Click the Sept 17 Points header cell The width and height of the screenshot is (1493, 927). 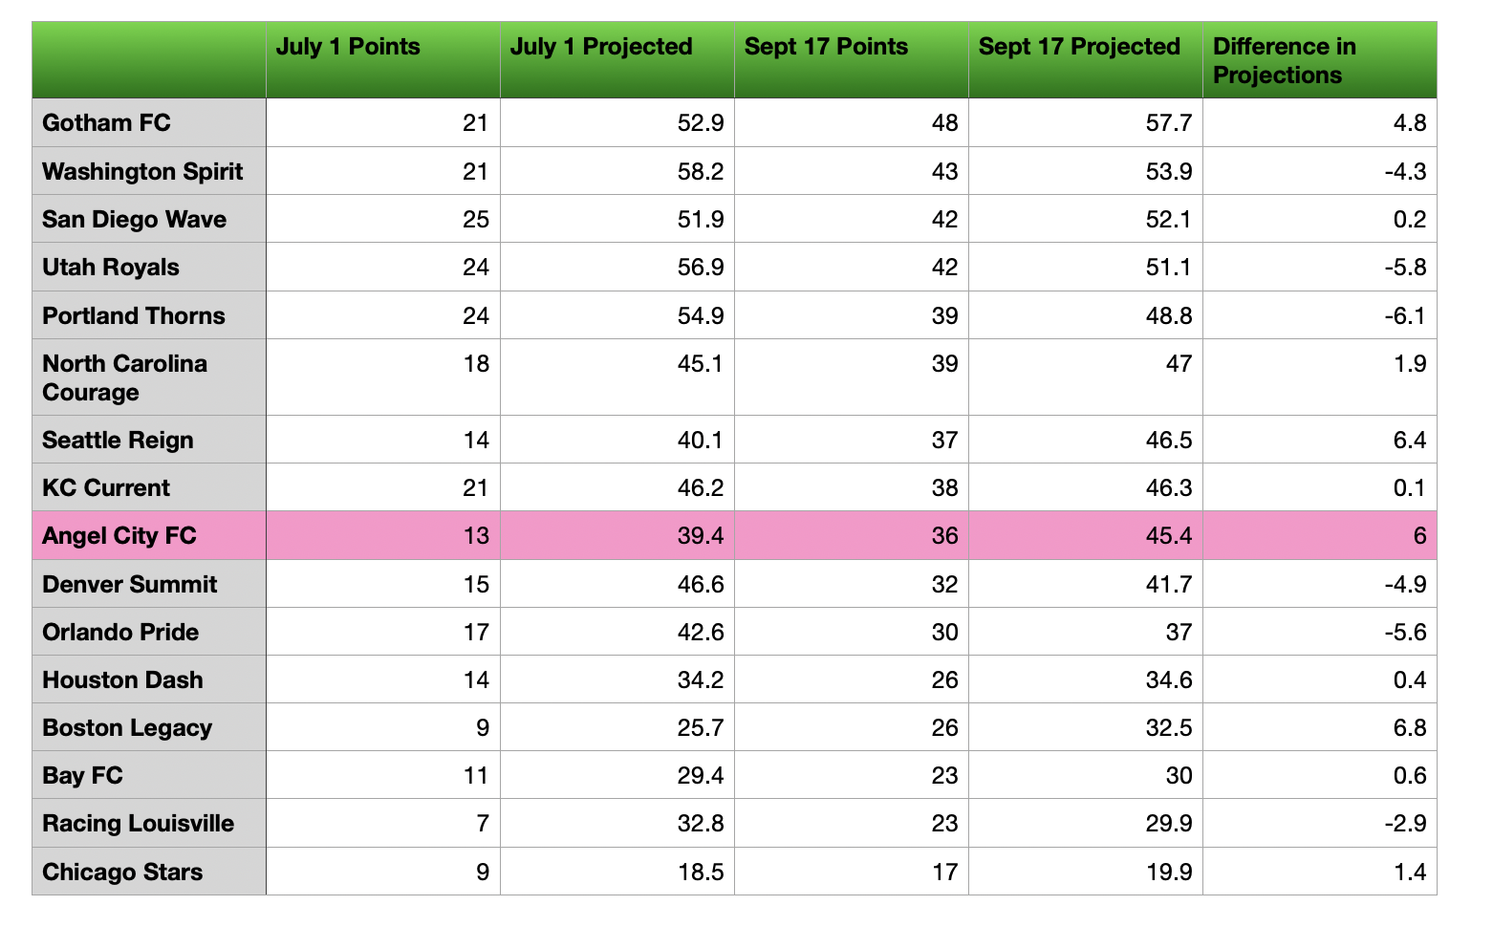(852, 60)
